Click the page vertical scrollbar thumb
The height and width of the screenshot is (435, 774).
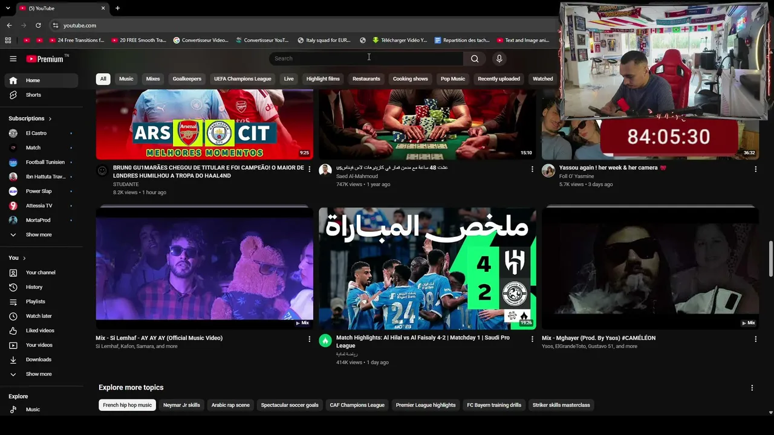770,259
